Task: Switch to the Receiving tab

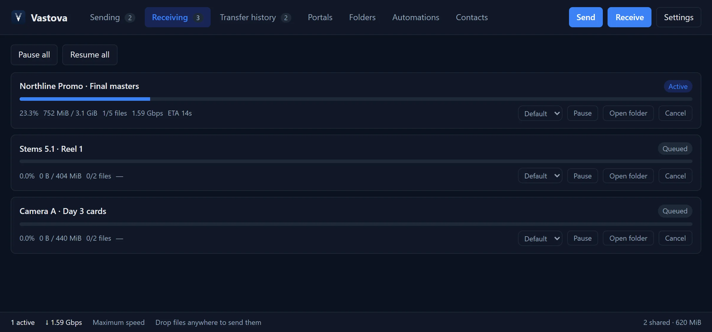Action: pos(177,17)
